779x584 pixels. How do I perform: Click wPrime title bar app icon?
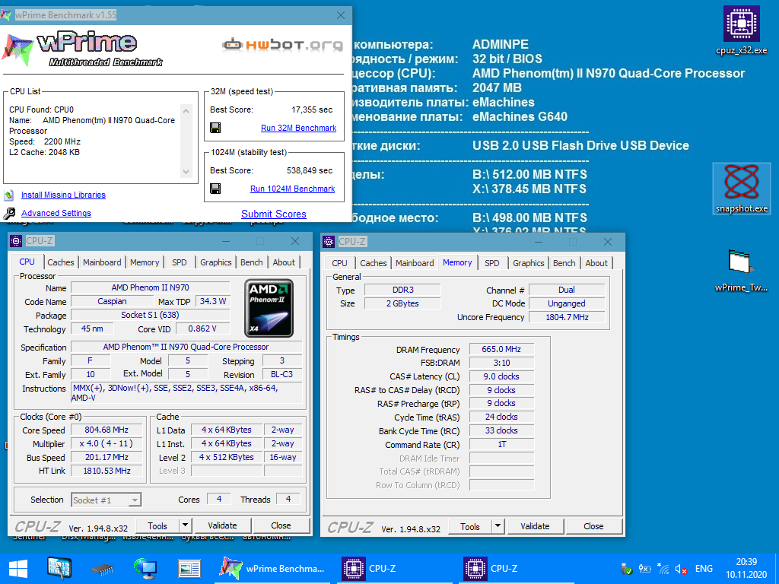[x=6, y=15]
